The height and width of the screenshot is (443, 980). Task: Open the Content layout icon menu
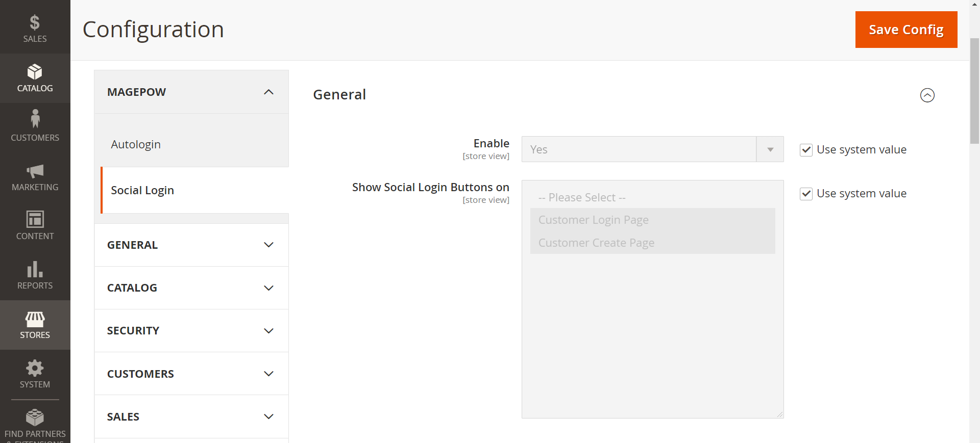(35, 225)
